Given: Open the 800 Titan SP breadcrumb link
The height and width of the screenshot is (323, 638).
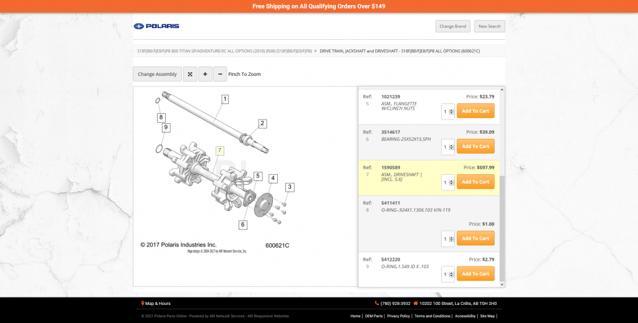Looking at the screenshot, I should click(224, 50).
